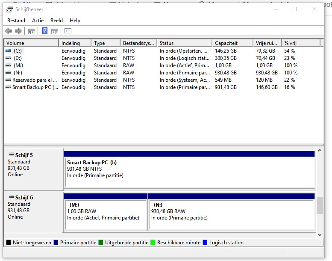Image resolution: width=332 pixels, height=261 pixels.
Task: Open the blue question mark Help icon
Action: [x=44, y=31]
